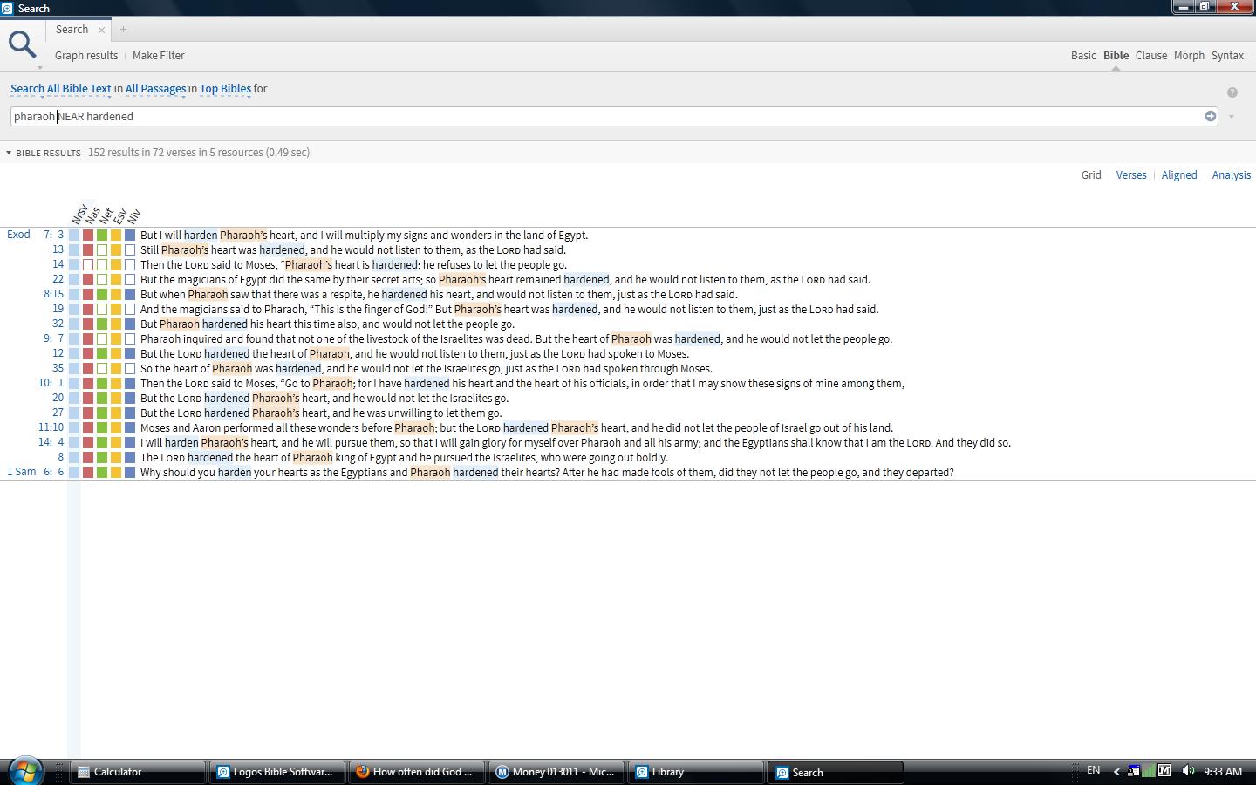The image size is (1256, 785).
Task: Click empty Nas cell in verse 14 row
Action: click(x=88, y=265)
